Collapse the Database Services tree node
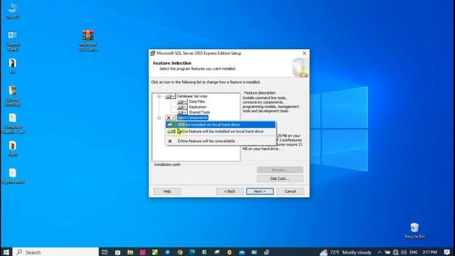 159,96
